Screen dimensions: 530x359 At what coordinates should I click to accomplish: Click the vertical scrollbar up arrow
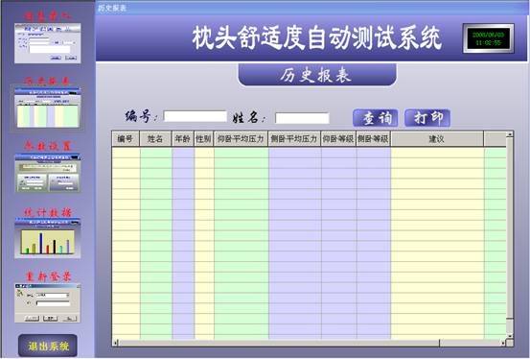tap(510, 134)
